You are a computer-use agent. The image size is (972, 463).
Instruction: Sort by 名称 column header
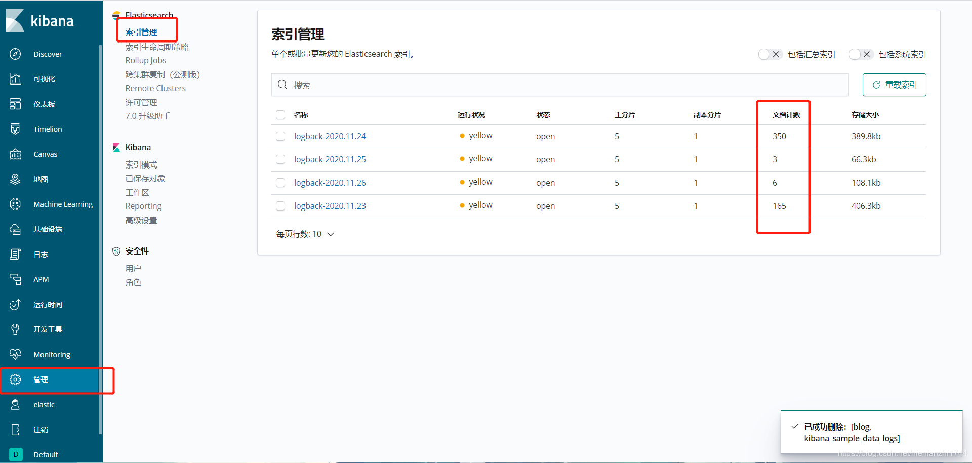pyautogui.click(x=301, y=115)
